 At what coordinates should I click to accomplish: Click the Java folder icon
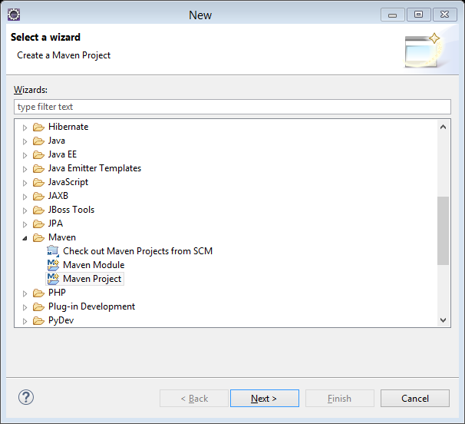click(x=38, y=141)
